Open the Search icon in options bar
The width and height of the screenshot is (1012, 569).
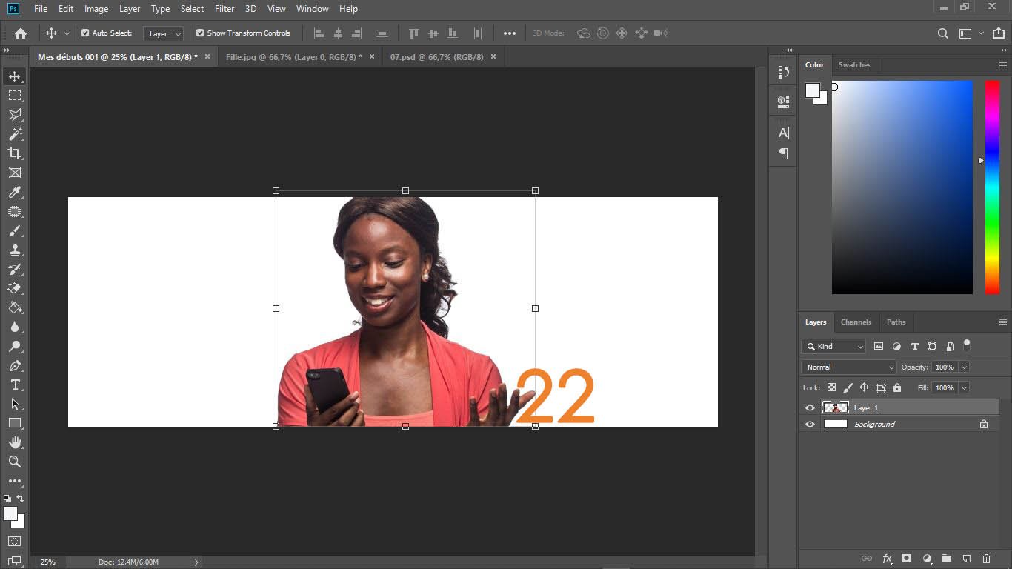(942, 33)
